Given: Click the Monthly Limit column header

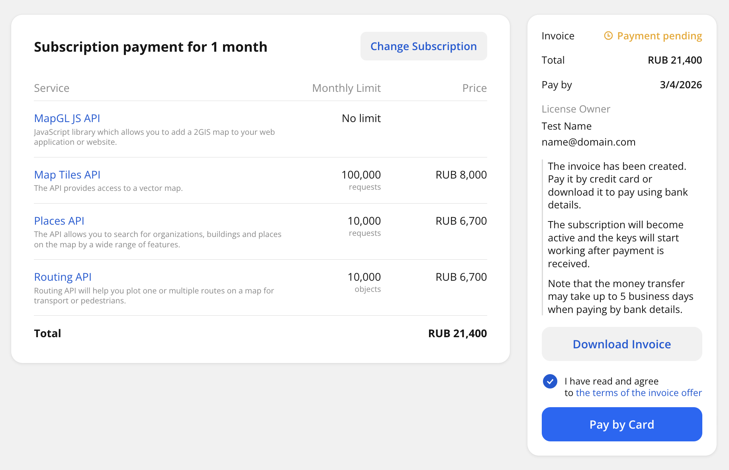Looking at the screenshot, I should pyautogui.click(x=346, y=88).
